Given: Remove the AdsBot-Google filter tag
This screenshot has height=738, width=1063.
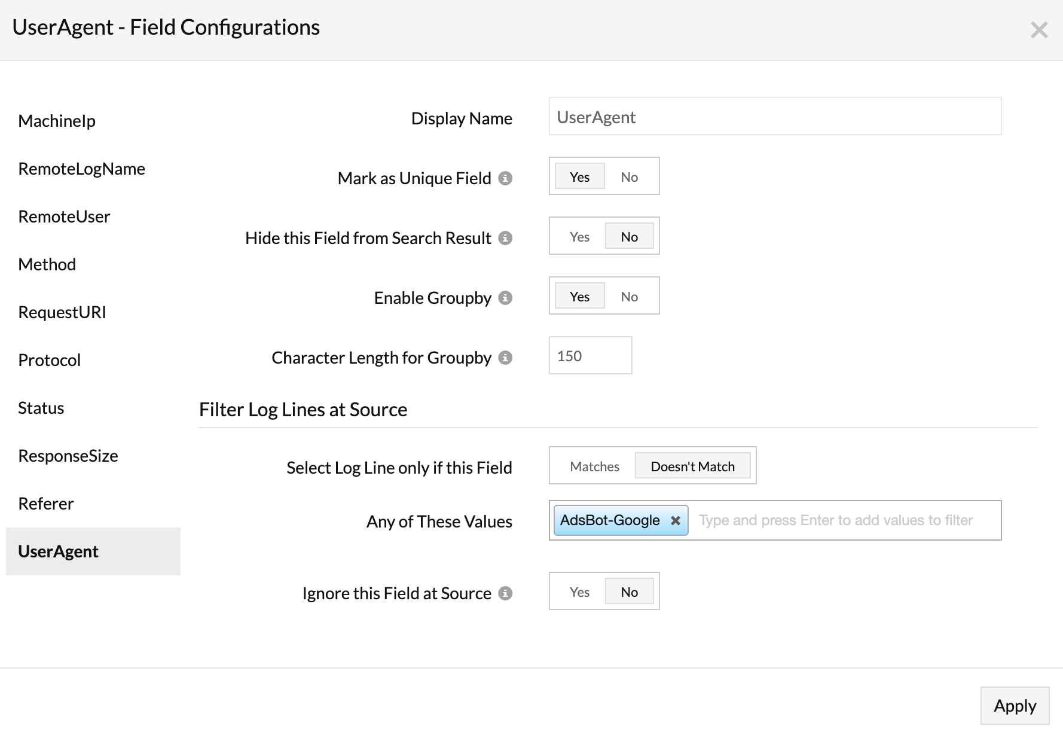Looking at the screenshot, I should [676, 520].
